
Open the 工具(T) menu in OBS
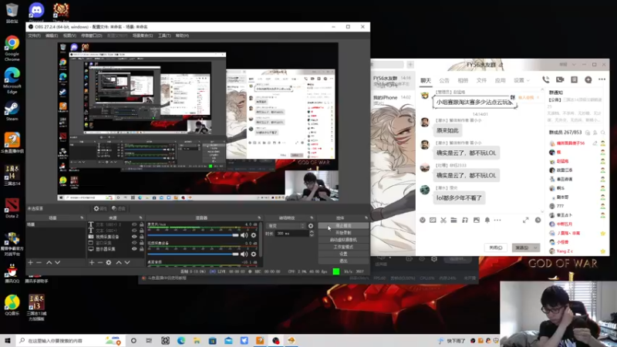(x=164, y=35)
